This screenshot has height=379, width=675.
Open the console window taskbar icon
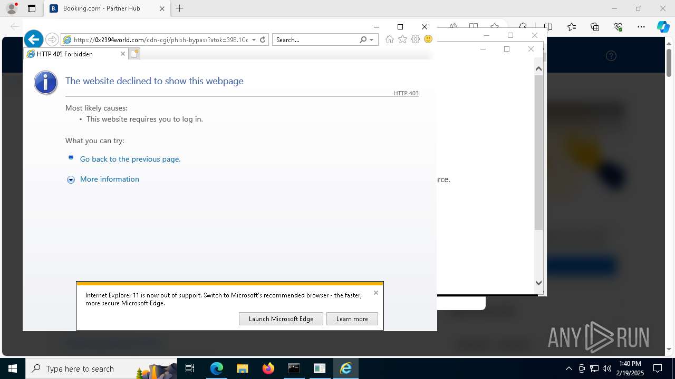click(294, 368)
